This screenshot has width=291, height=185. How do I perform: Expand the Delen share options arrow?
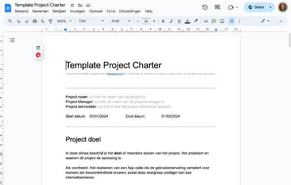[271, 7]
